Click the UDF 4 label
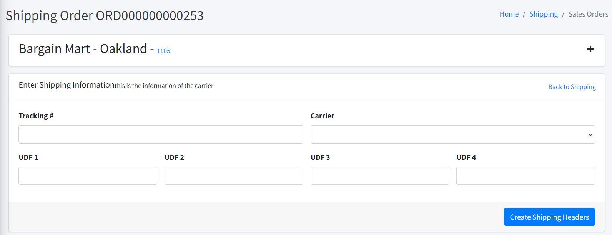The height and width of the screenshot is (235, 612). click(x=466, y=157)
